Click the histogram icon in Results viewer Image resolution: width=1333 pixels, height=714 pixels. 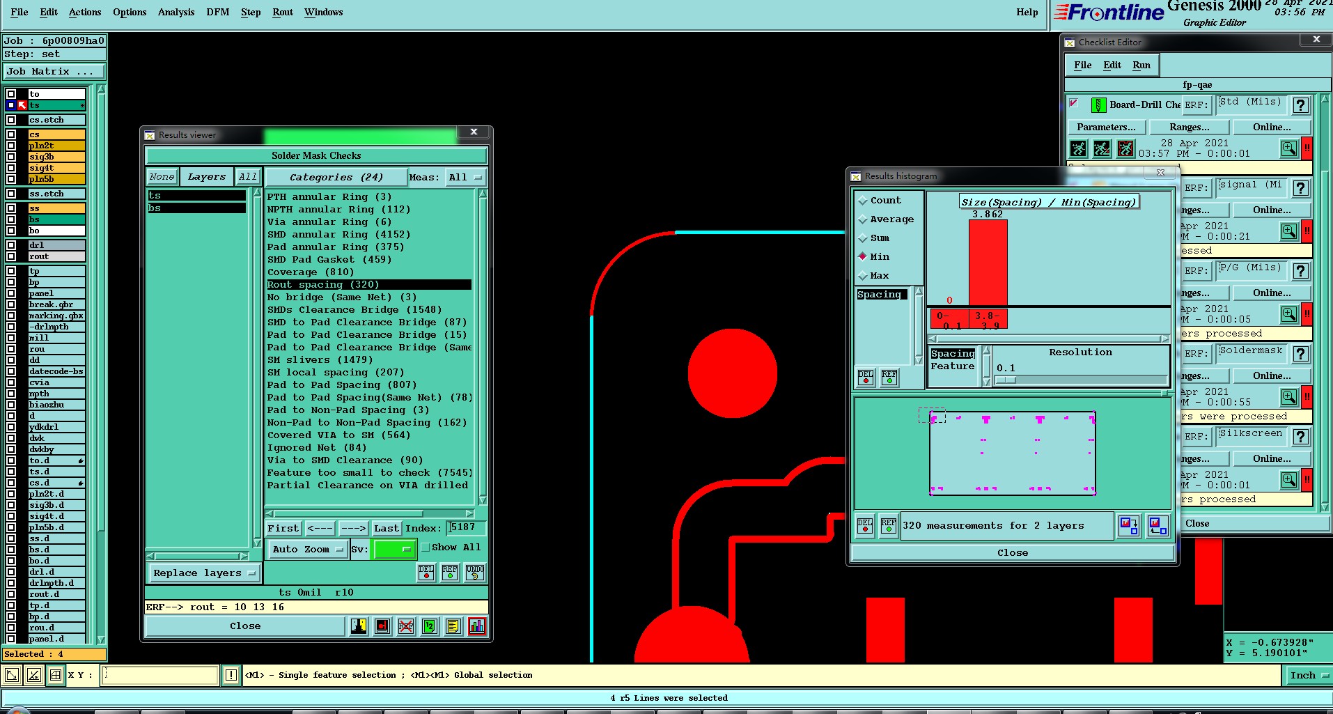(x=477, y=626)
